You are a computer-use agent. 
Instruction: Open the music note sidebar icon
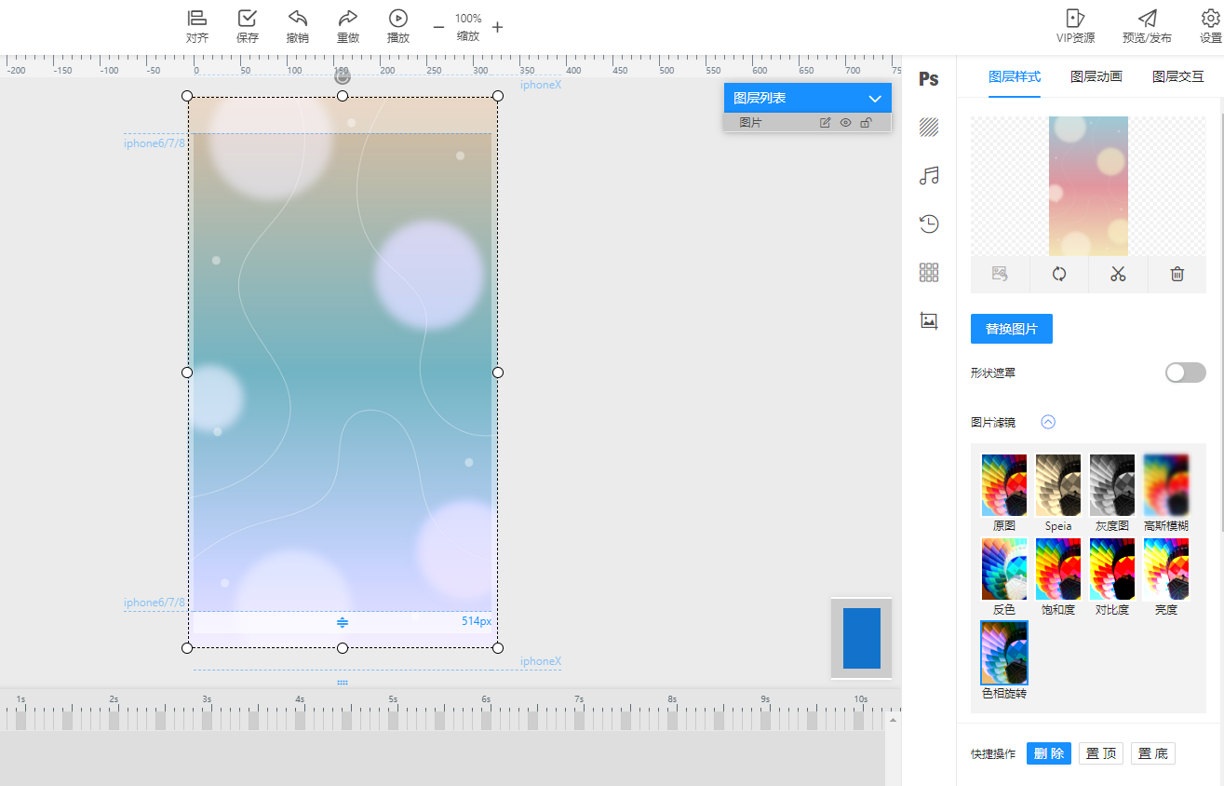929,176
